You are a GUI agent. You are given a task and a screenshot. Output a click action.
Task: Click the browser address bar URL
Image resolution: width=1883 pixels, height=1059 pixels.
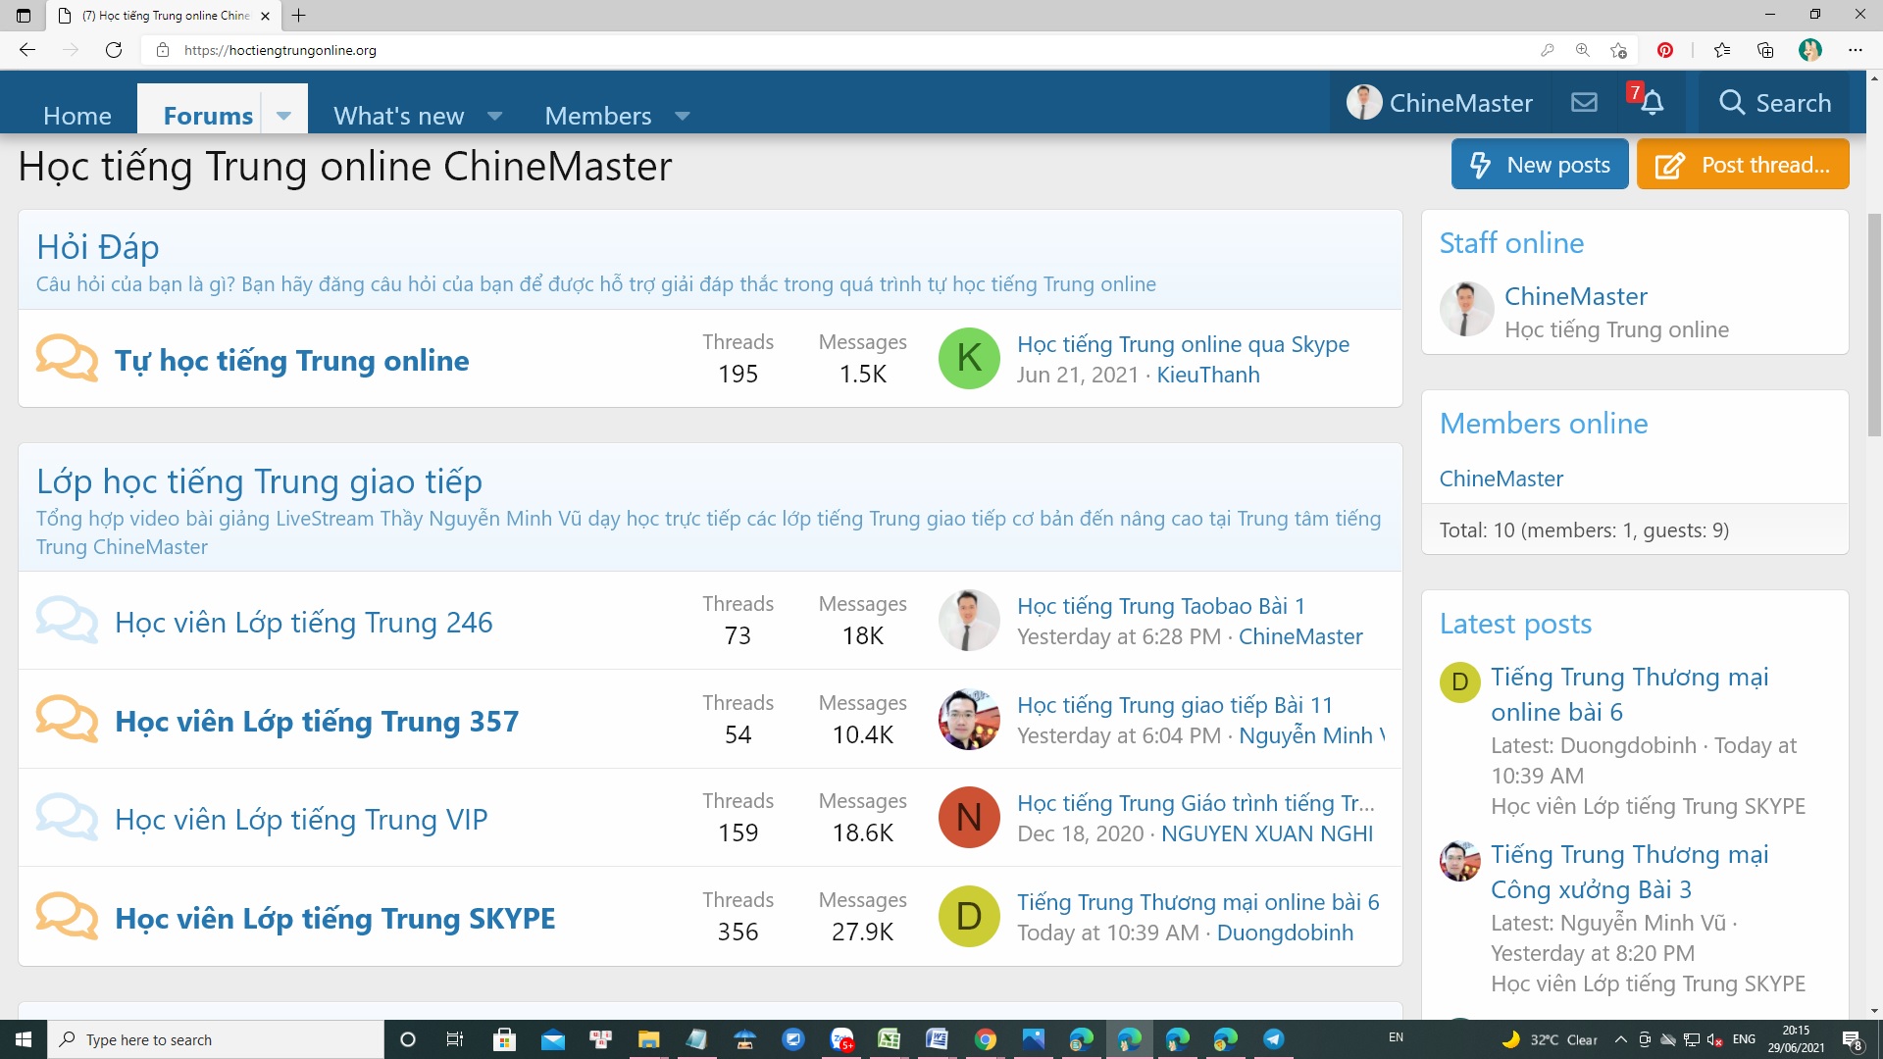point(280,50)
